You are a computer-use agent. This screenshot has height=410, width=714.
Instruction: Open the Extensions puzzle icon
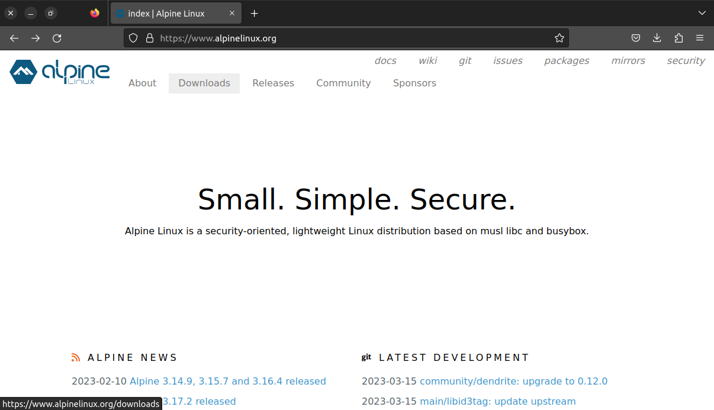(678, 38)
